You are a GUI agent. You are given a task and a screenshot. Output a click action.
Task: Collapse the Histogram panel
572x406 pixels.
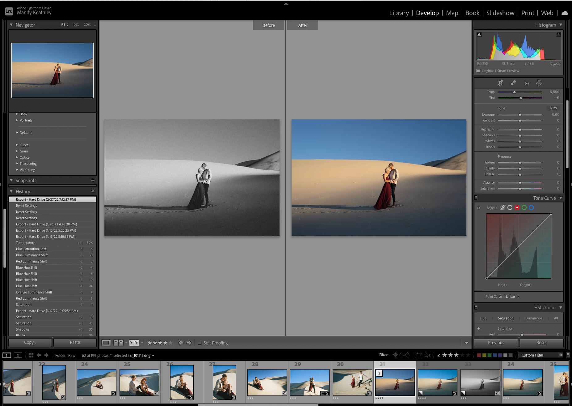pyautogui.click(x=561, y=25)
